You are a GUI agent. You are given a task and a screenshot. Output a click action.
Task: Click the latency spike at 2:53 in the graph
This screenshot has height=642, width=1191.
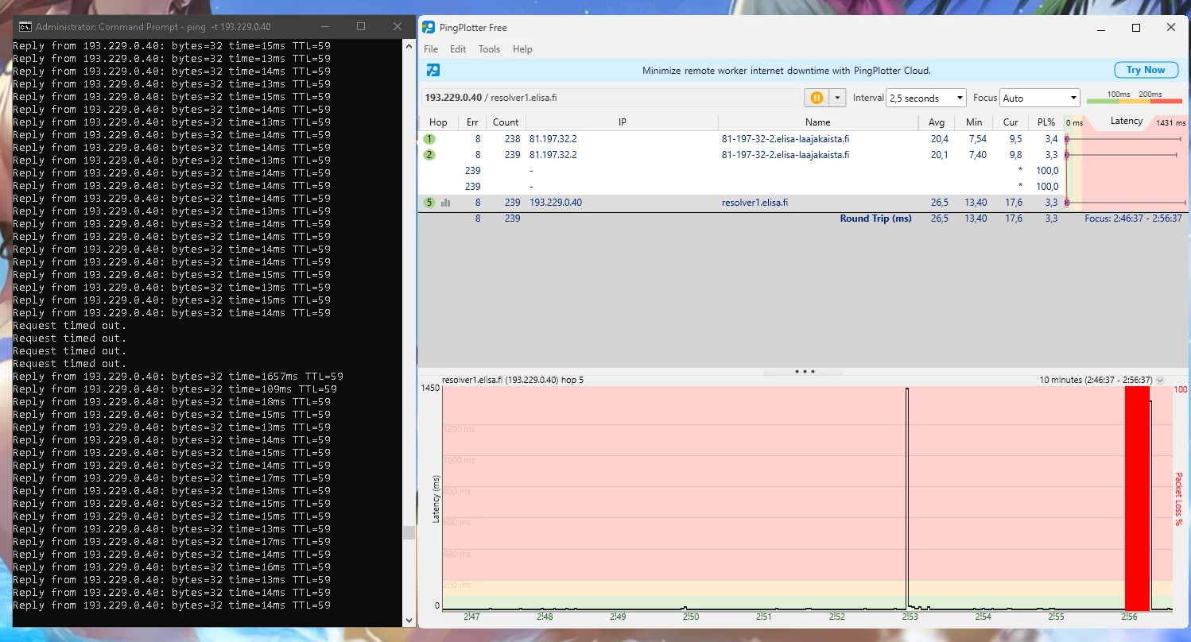pyautogui.click(x=906, y=497)
